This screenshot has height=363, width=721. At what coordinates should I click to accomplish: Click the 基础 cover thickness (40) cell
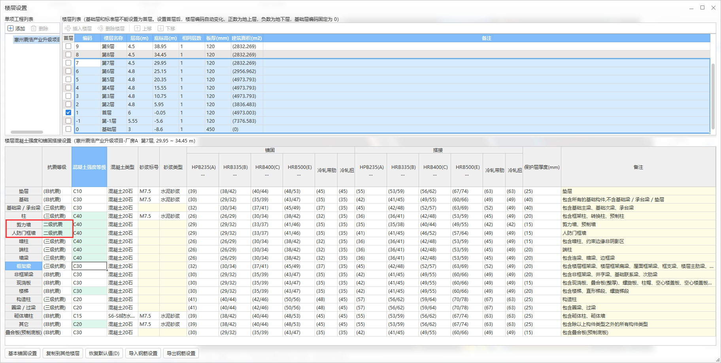[x=542, y=199]
